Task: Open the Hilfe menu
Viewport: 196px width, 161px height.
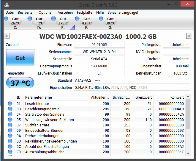Action: tap(100, 13)
